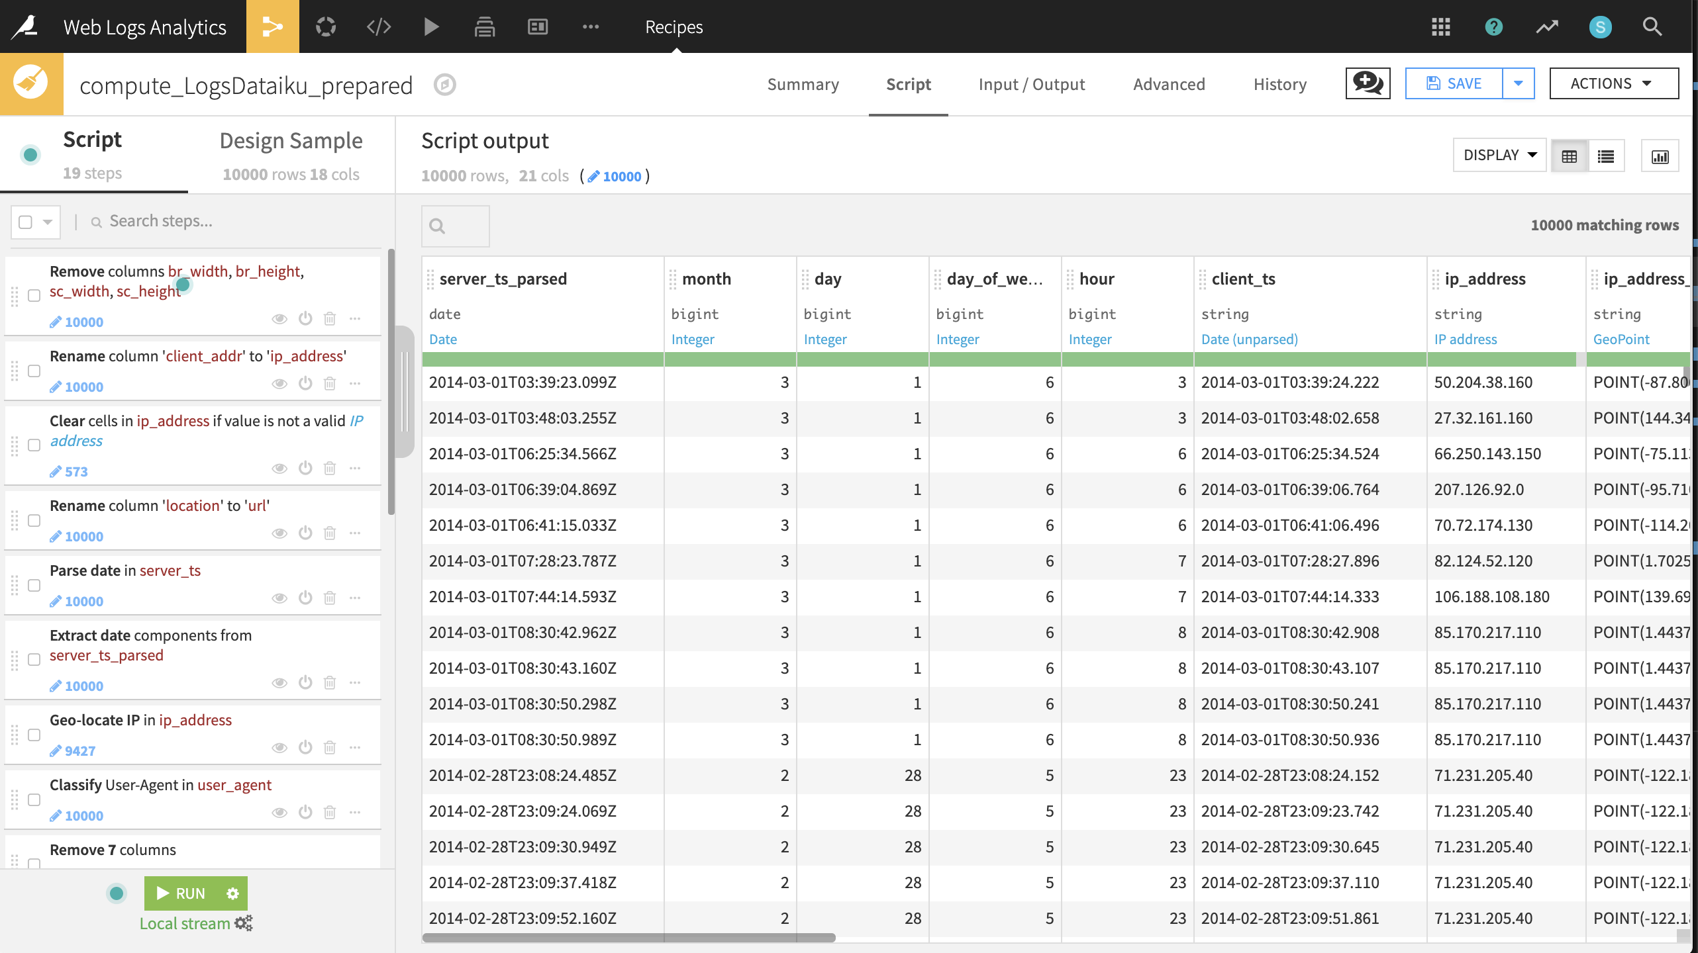The image size is (1698, 953).
Task: Open the server_ts_parsed column header menu
Action: click(503, 279)
